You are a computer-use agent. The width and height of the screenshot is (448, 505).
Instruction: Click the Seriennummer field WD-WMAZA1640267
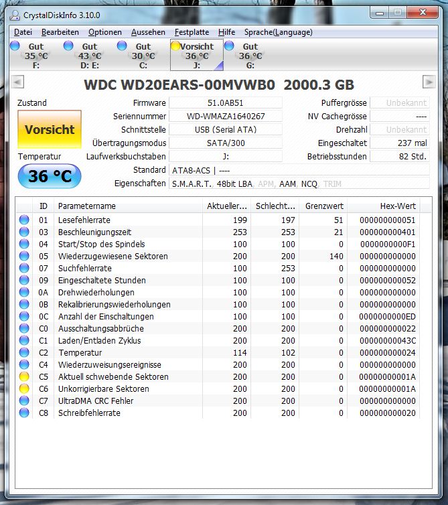point(226,117)
